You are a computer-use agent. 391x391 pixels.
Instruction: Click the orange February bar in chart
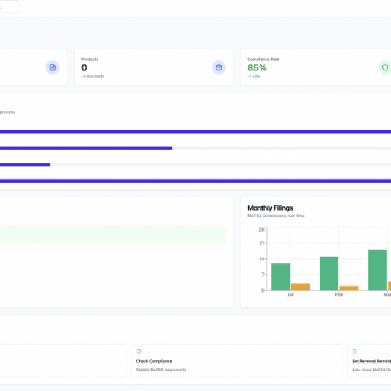pyautogui.click(x=349, y=288)
